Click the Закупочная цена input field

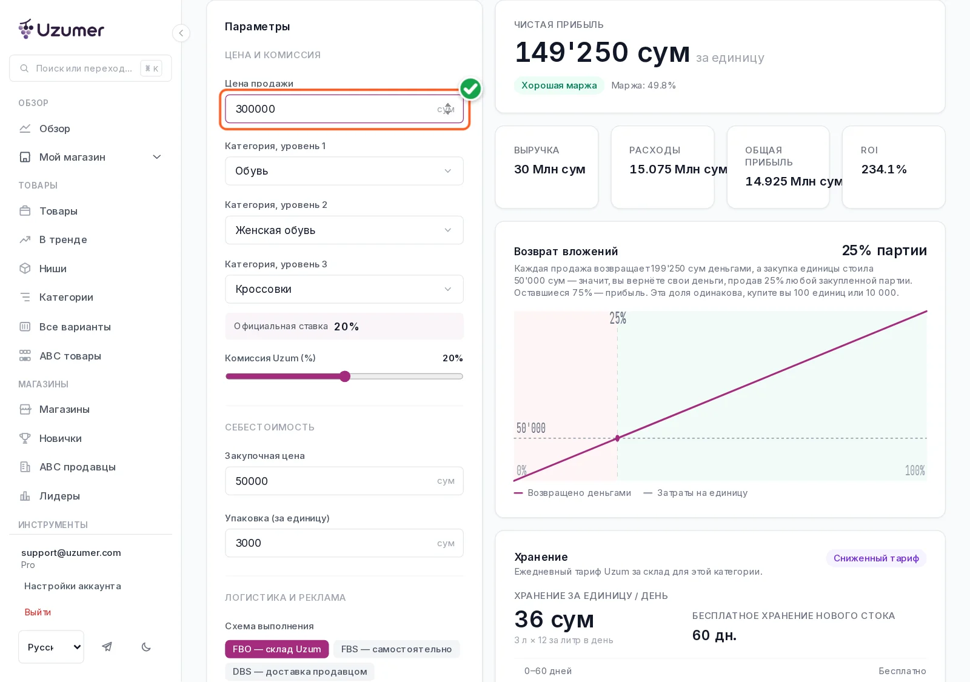(x=344, y=481)
